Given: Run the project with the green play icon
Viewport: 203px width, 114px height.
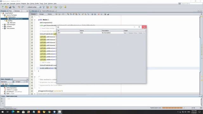Looking at the screenshot, I should tap(51, 7).
